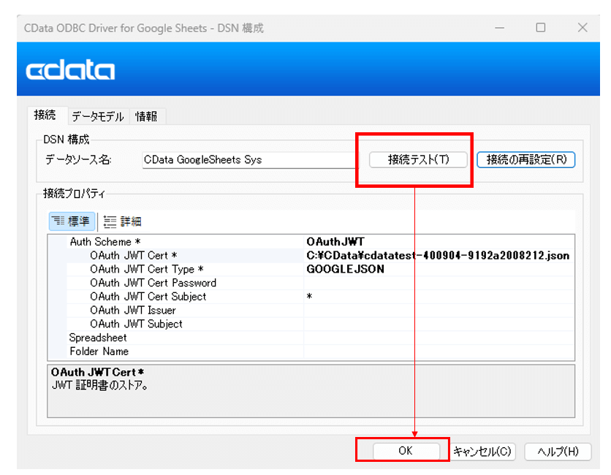The image size is (611, 475).
Task: Click the OAuth JWT Cert Subject * value
Action: pyautogui.click(x=439, y=296)
